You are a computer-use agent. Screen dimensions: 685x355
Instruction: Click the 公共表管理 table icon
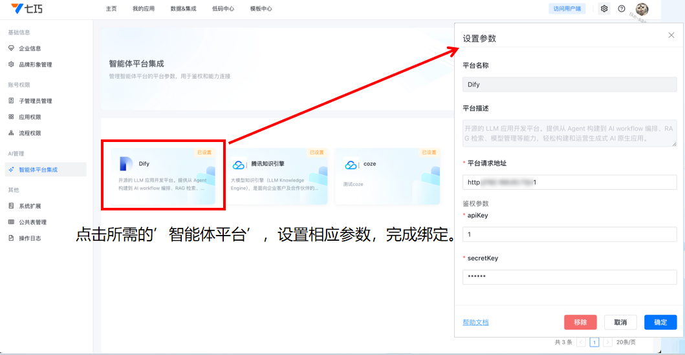[12, 221]
